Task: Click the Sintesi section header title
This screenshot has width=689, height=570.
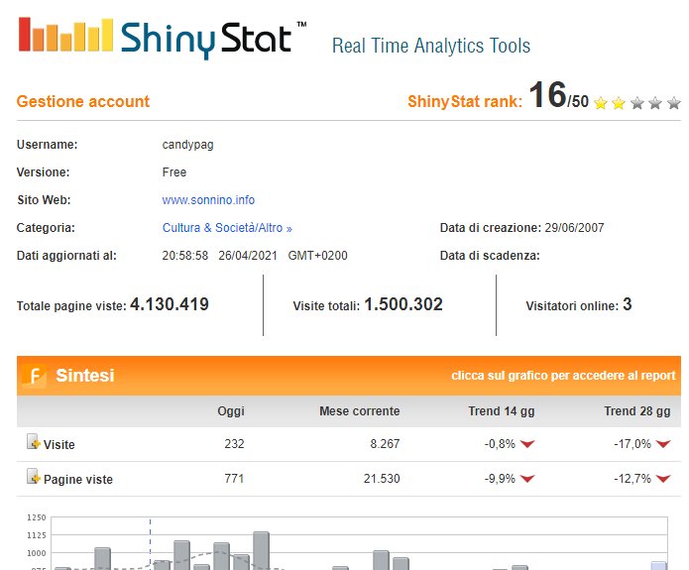Action: coord(85,376)
